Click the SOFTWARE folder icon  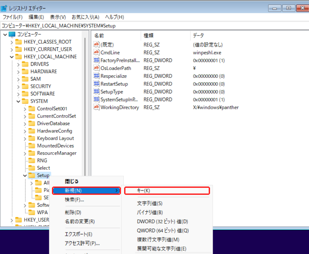25,94
